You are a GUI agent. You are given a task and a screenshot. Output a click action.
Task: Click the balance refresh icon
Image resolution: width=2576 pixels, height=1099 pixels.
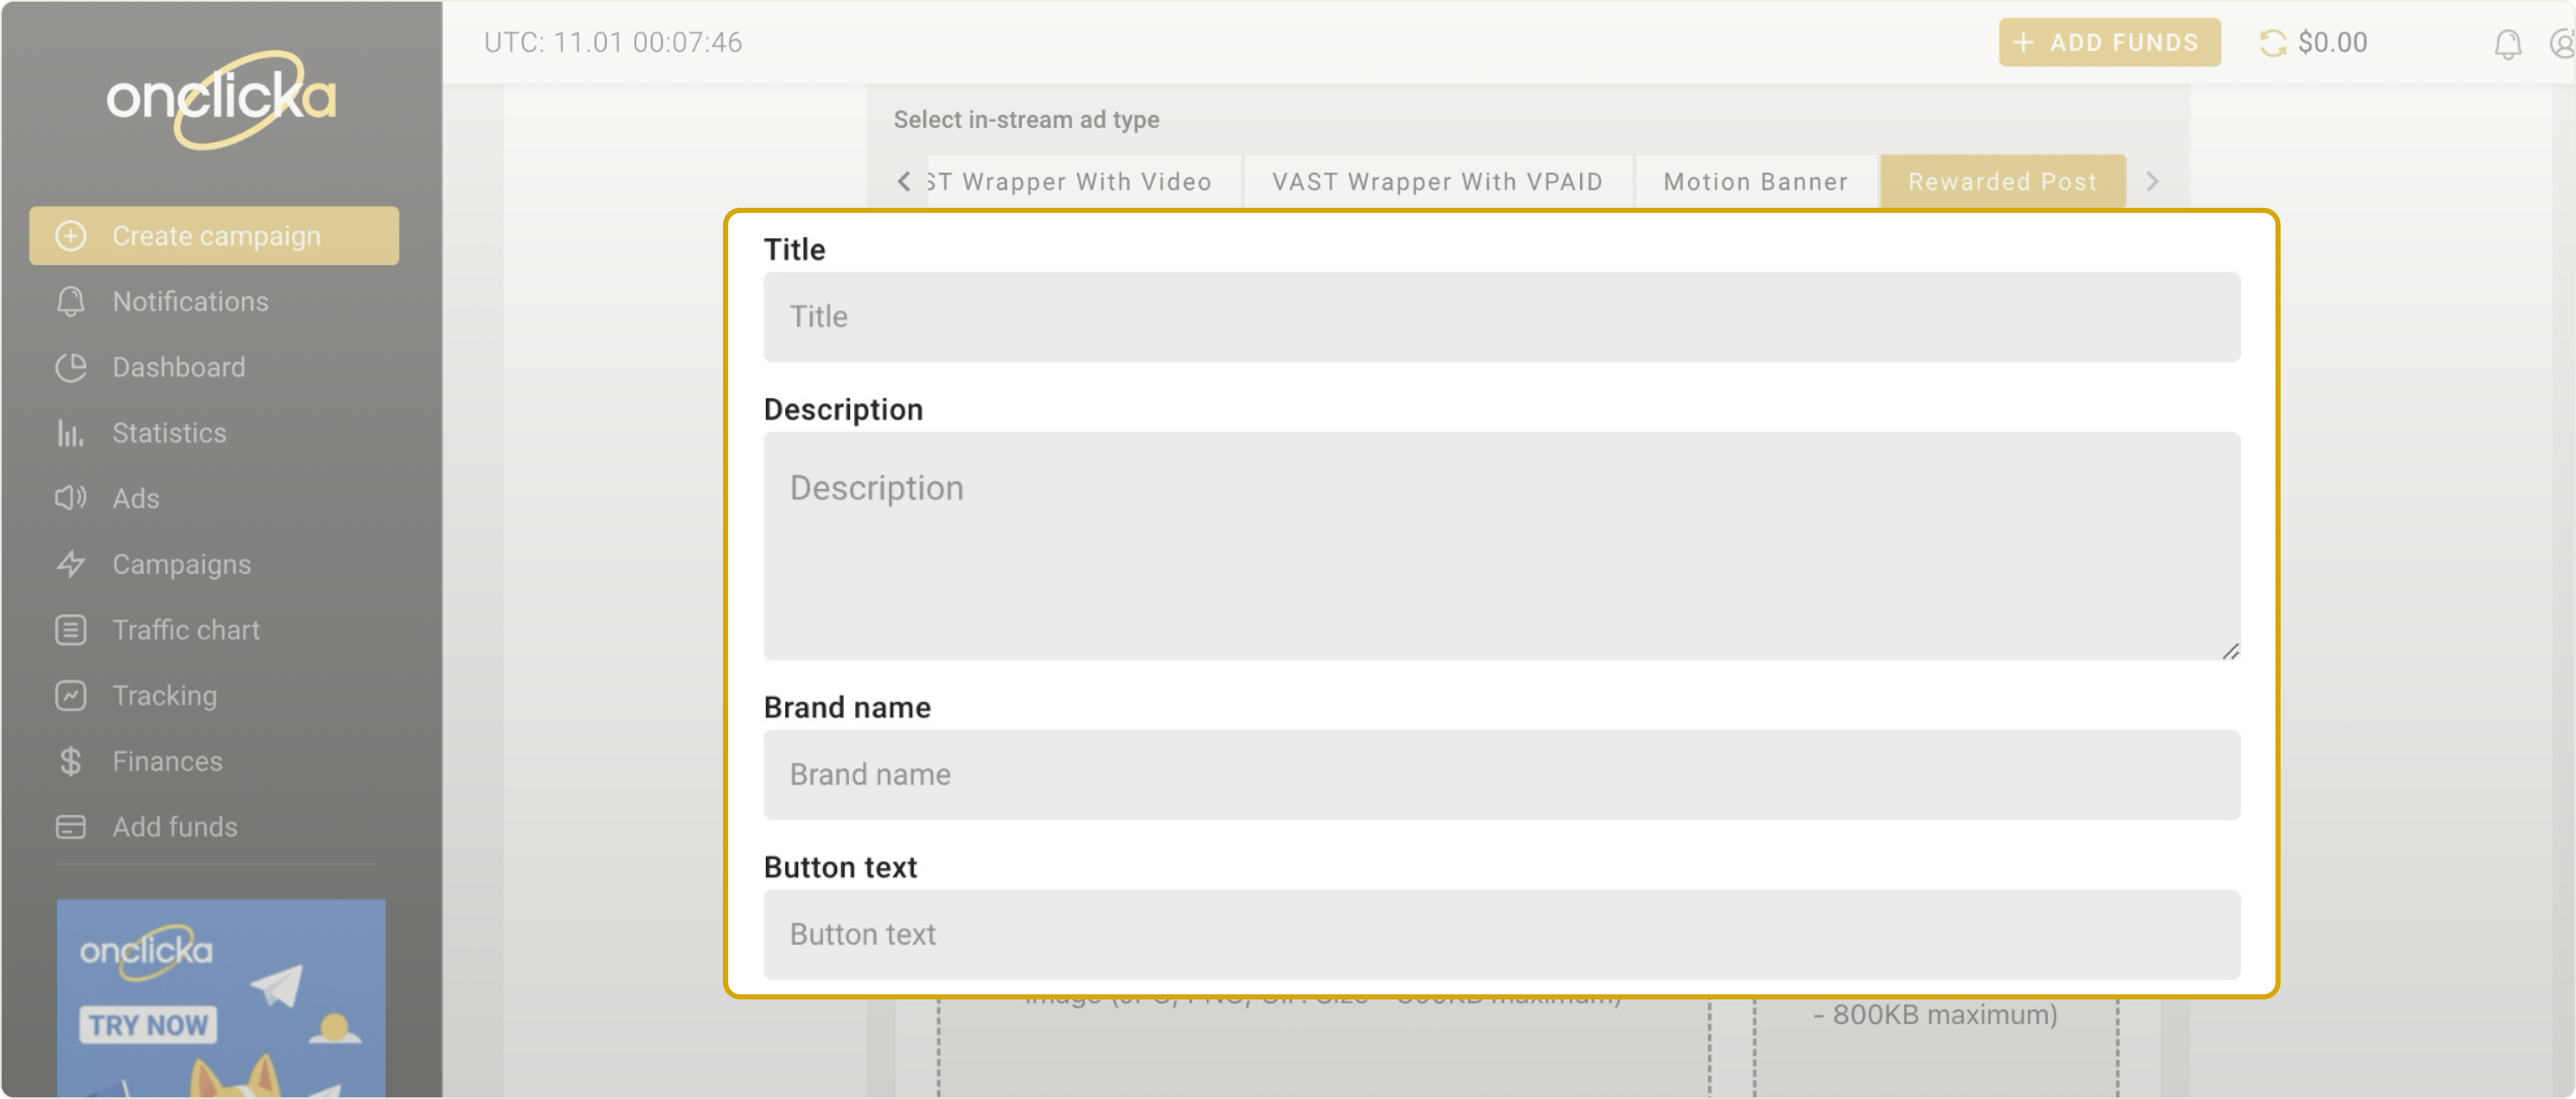2272,42
